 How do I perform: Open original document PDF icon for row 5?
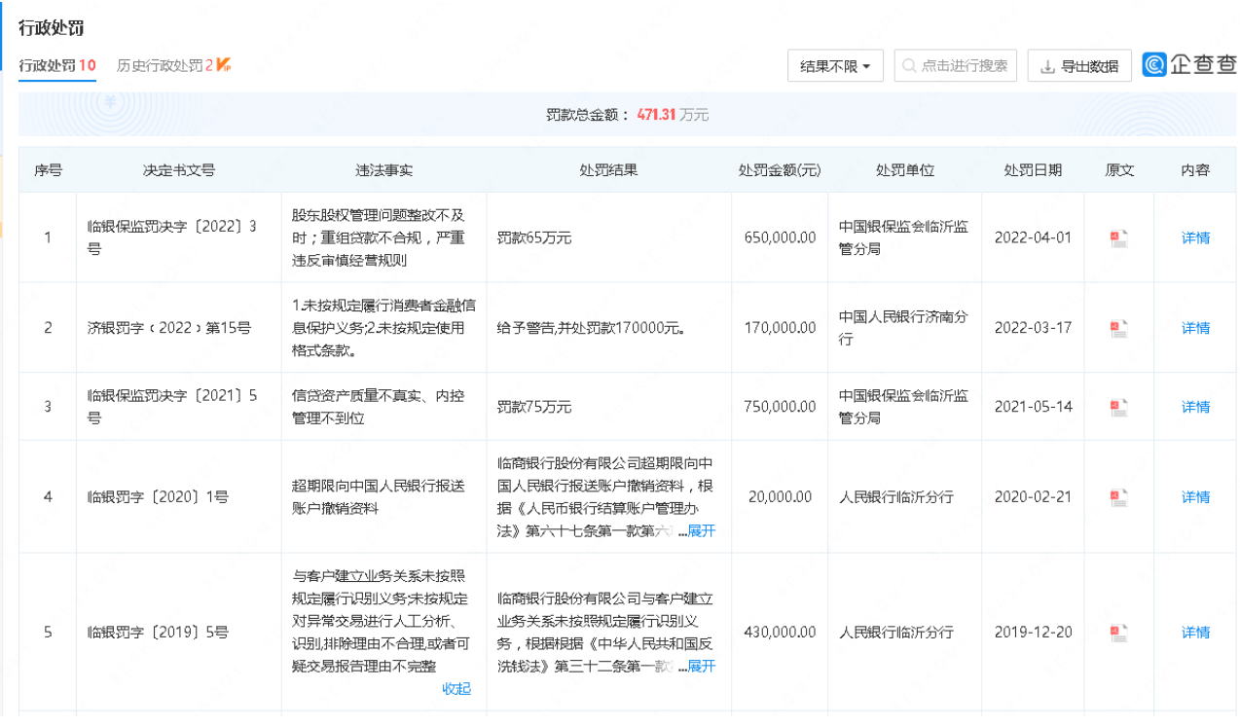[1119, 633]
